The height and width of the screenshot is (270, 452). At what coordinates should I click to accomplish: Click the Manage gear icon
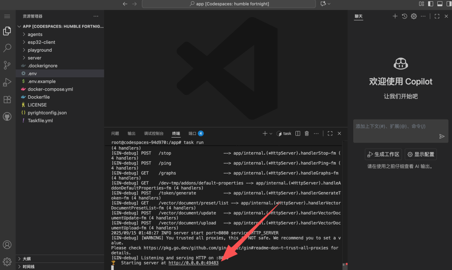[x=7, y=262]
